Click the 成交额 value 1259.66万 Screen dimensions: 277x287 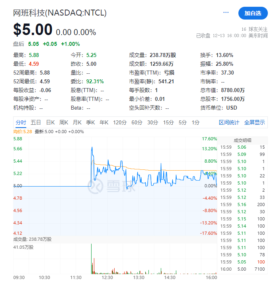click(x=162, y=64)
